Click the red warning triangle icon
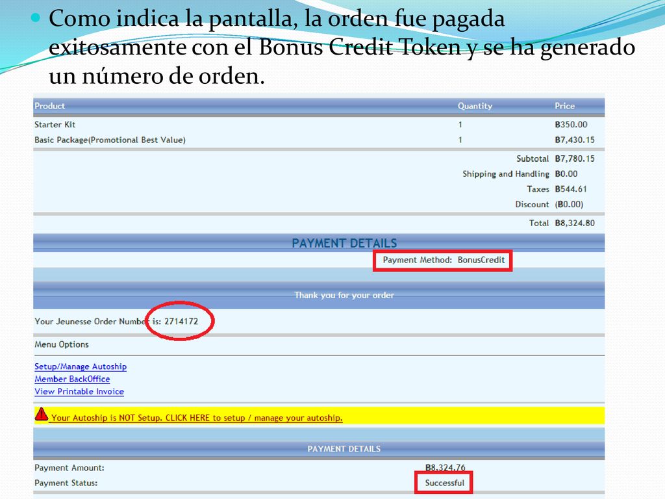 coord(41,414)
